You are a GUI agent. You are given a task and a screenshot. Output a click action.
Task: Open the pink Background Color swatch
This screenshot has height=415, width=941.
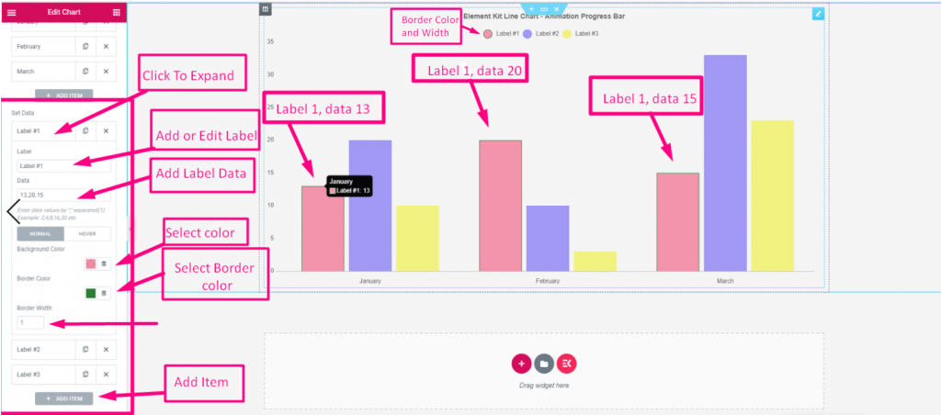click(x=91, y=264)
